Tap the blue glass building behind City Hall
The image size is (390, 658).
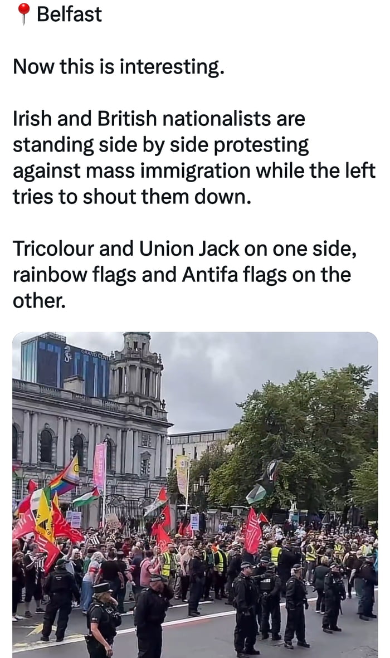[63, 365]
